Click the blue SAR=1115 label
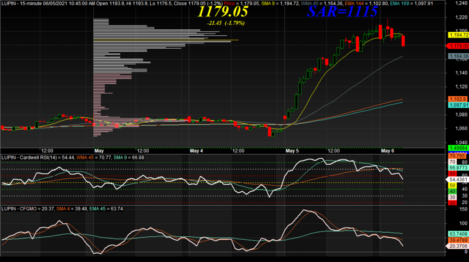This screenshot has height=262, width=469. point(342,12)
